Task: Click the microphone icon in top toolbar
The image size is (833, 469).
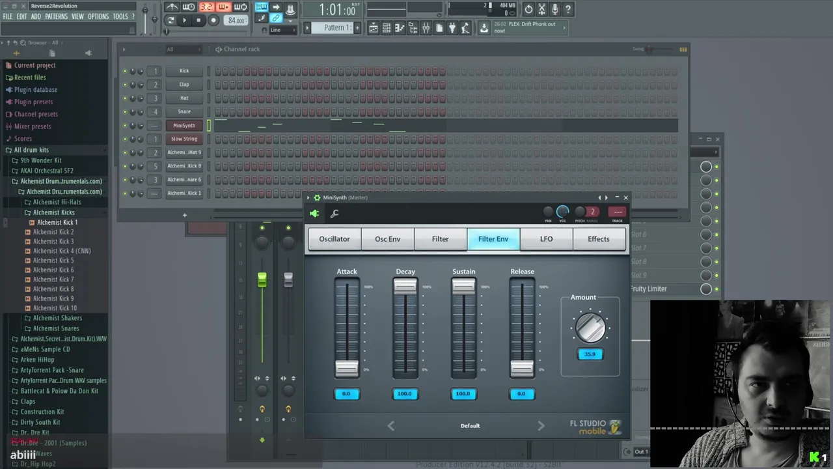Action: click(554, 9)
